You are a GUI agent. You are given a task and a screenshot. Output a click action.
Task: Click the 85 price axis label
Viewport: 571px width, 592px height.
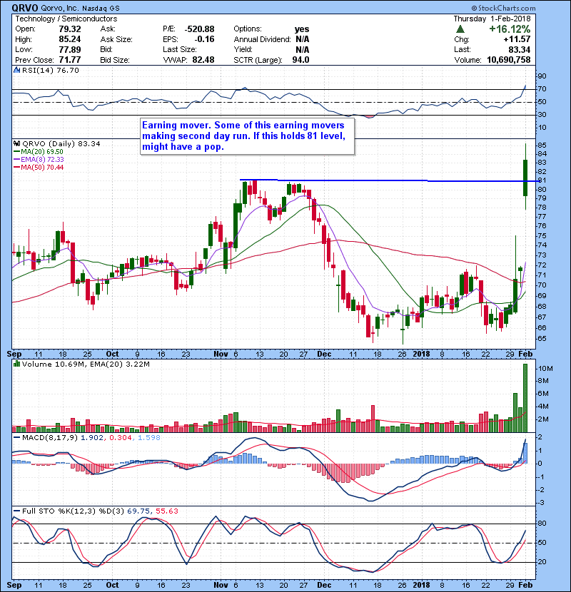coord(542,146)
